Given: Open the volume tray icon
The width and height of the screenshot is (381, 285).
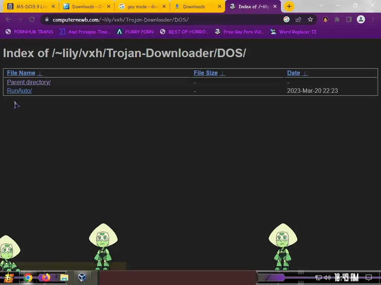Looking at the screenshot, I should [327, 278].
